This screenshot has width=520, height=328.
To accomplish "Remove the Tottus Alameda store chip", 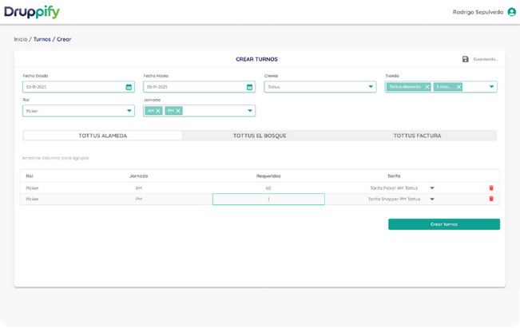I will (427, 87).
